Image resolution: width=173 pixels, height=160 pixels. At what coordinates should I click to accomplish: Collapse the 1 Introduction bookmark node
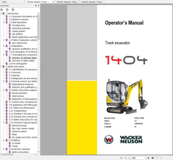1,14
